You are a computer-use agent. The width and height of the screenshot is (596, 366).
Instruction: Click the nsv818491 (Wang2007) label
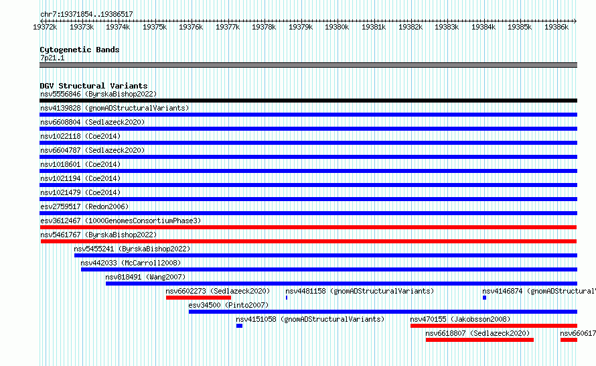145,277
